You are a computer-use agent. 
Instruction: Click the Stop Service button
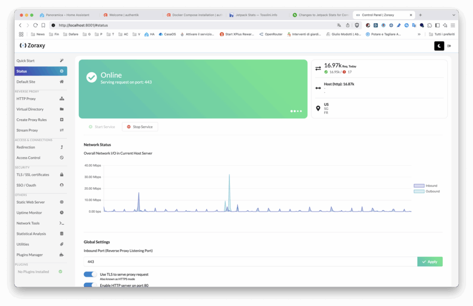pos(140,127)
